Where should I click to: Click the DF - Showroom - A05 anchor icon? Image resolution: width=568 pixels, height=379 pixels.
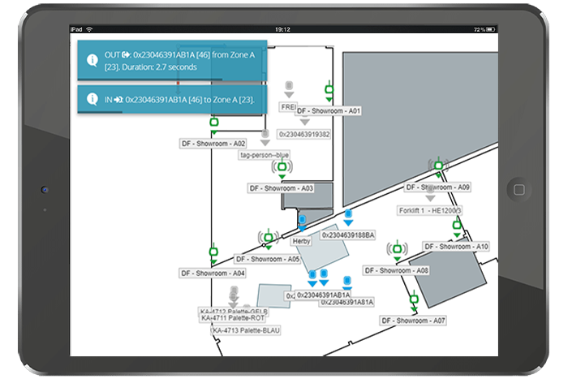coord(268,238)
